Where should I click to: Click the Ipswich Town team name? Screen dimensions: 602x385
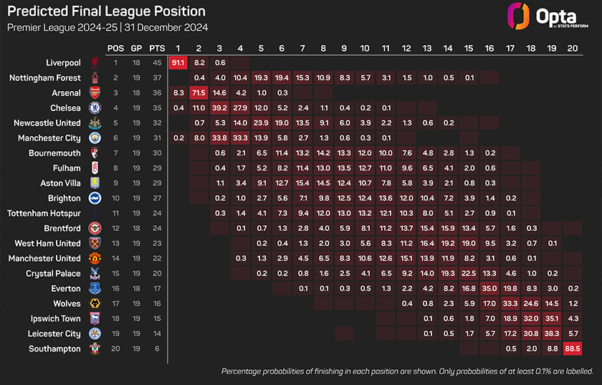pyautogui.click(x=56, y=318)
